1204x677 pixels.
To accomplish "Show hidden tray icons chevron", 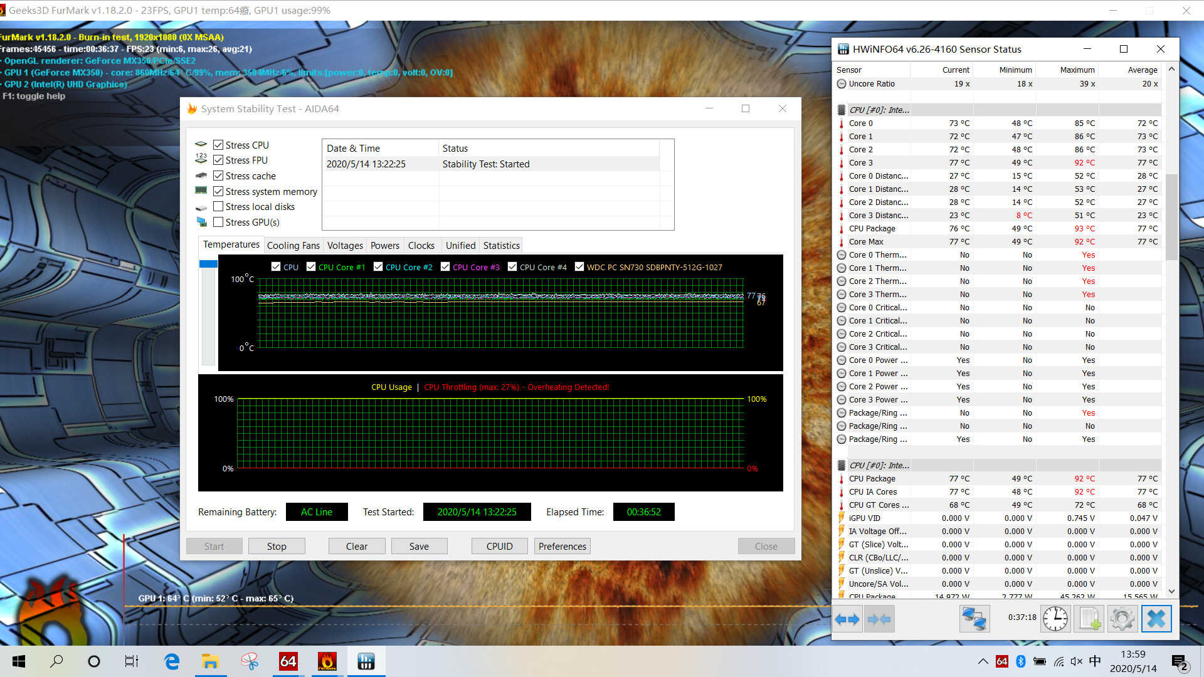I will coord(983,661).
